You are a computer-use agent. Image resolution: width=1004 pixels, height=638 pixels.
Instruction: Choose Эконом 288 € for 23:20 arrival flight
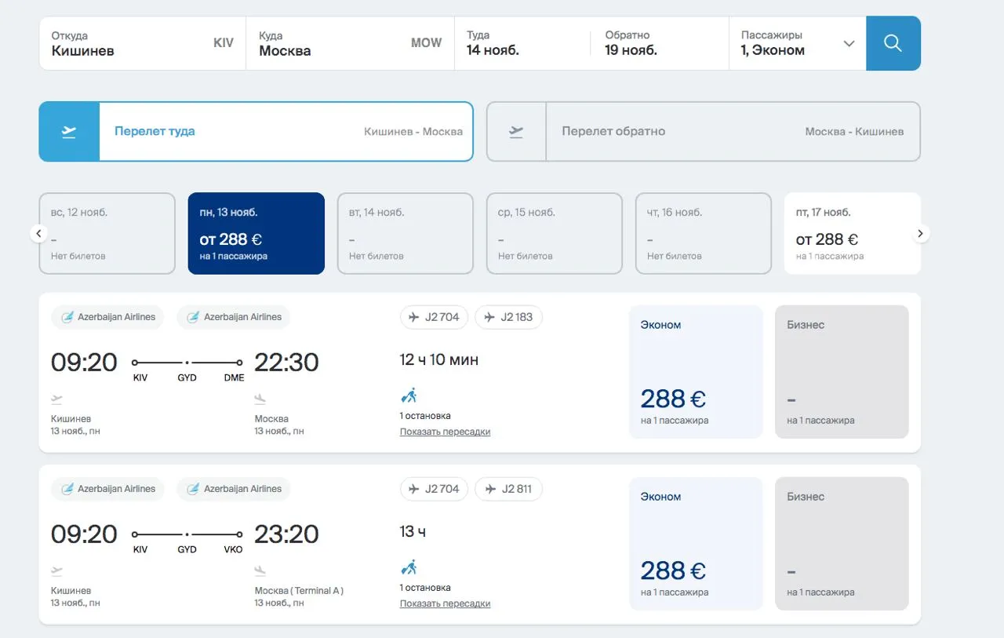(696, 544)
